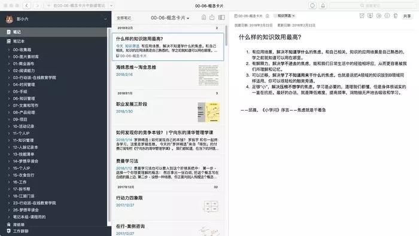Expand the 08-产品经理 notebook stack

[x=8, y=112]
